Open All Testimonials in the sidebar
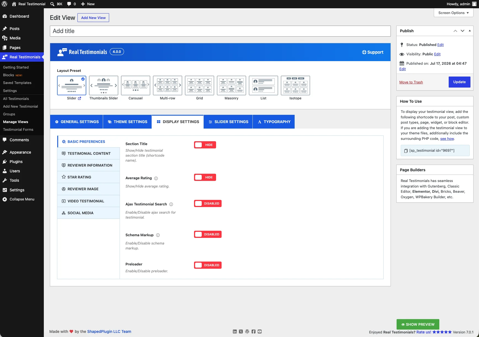The image size is (479, 337). [x=16, y=99]
